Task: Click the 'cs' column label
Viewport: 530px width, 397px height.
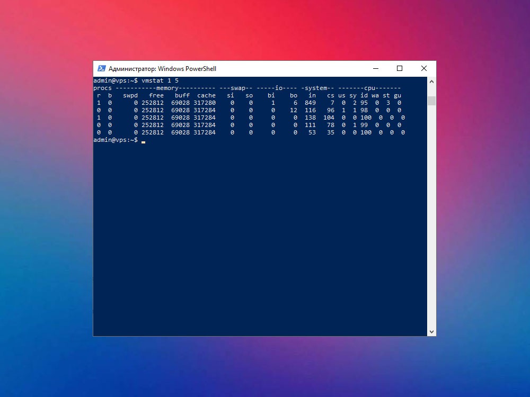Action: point(331,95)
